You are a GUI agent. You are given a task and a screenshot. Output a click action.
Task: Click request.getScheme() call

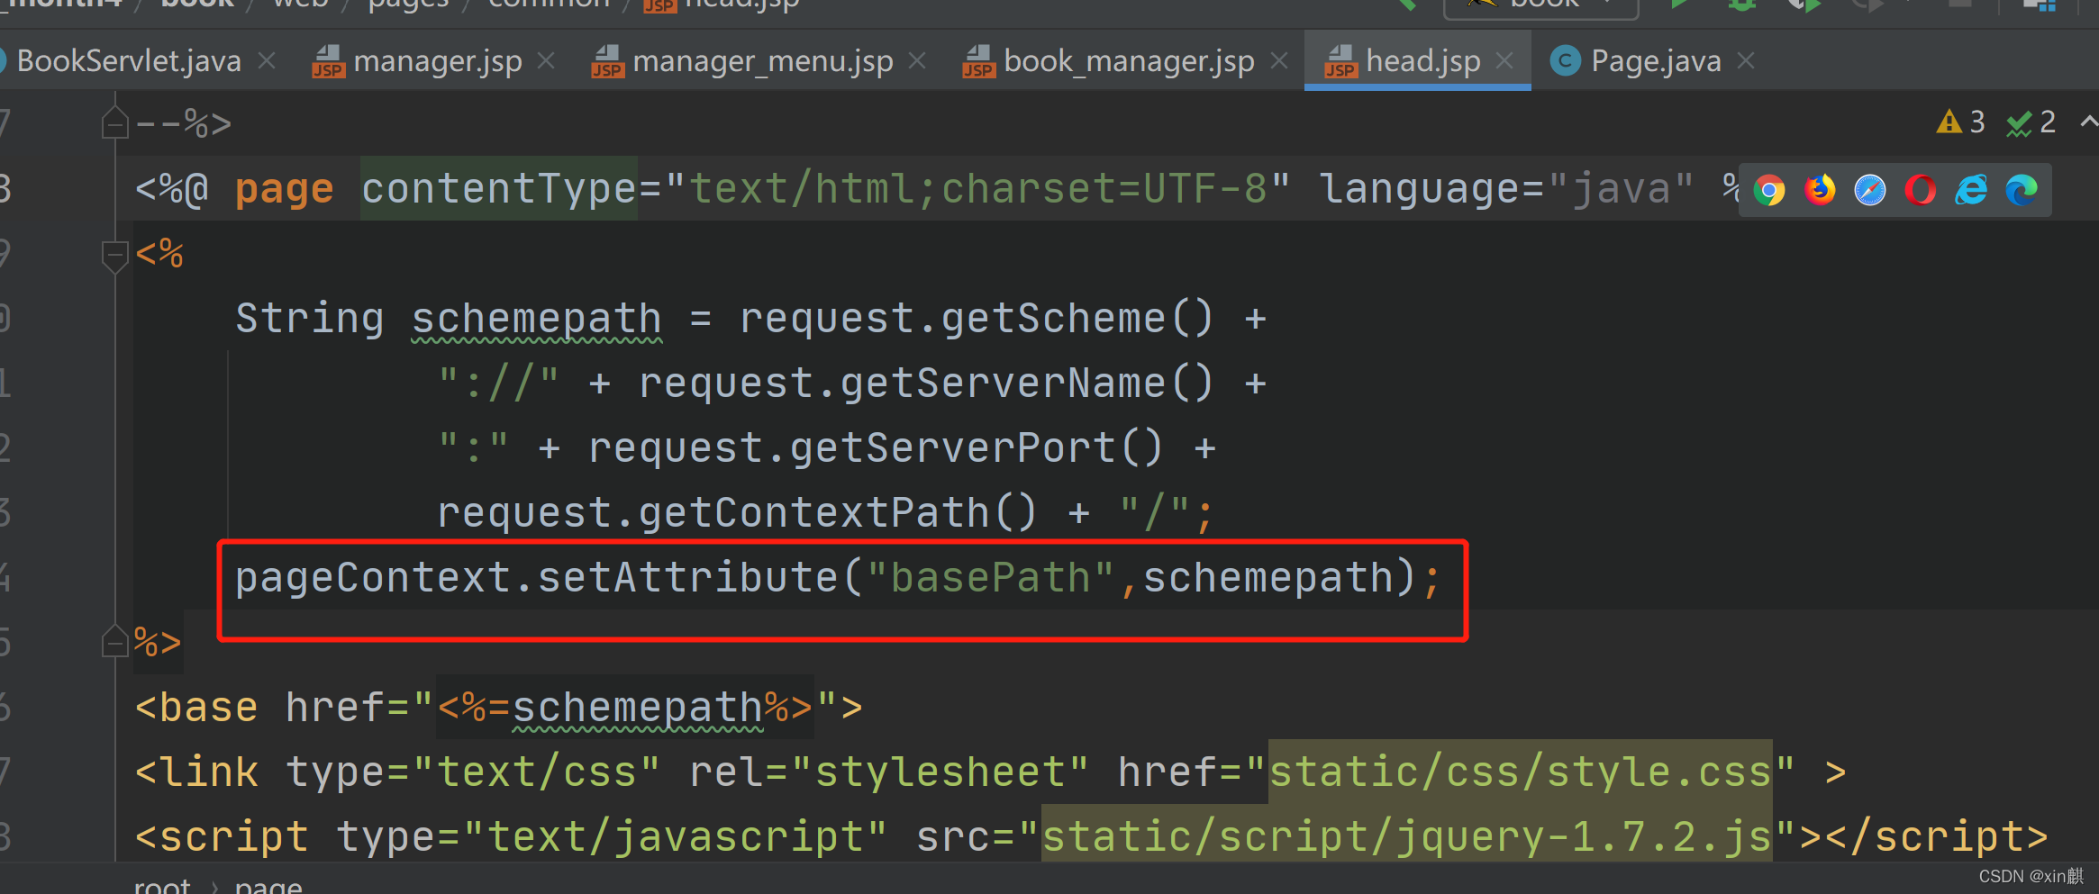click(x=977, y=320)
